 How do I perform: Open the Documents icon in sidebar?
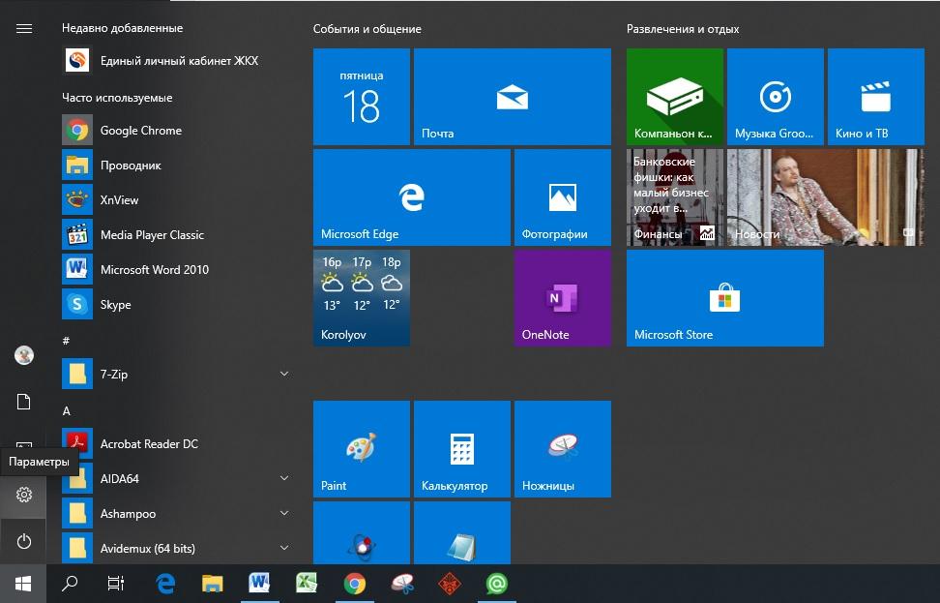23,402
